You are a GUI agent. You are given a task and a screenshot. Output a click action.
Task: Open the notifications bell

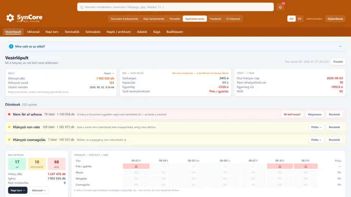tap(280, 7)
